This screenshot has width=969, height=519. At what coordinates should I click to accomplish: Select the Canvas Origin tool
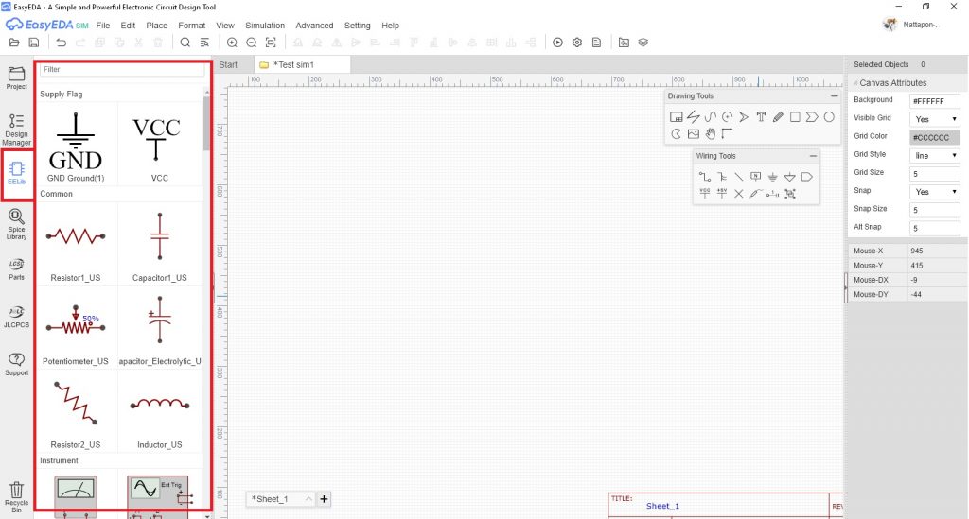click(728, 133)
